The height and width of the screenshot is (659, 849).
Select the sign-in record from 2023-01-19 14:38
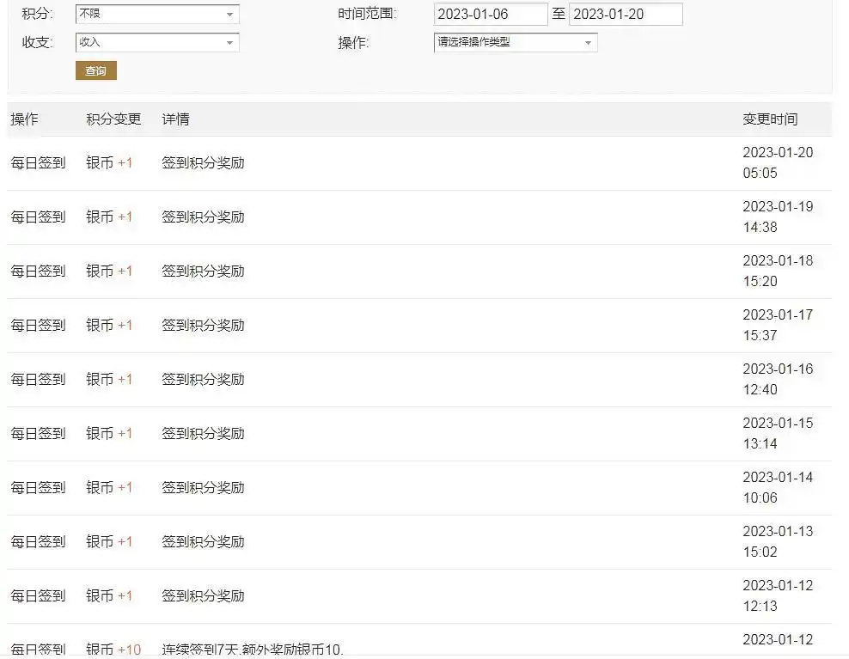(x=38, y=217)
